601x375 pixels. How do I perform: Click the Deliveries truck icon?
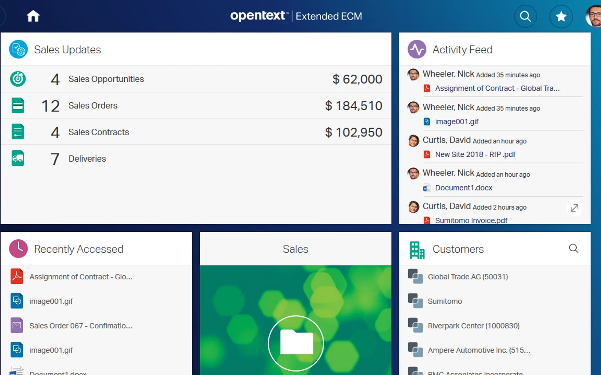[18, 158]
